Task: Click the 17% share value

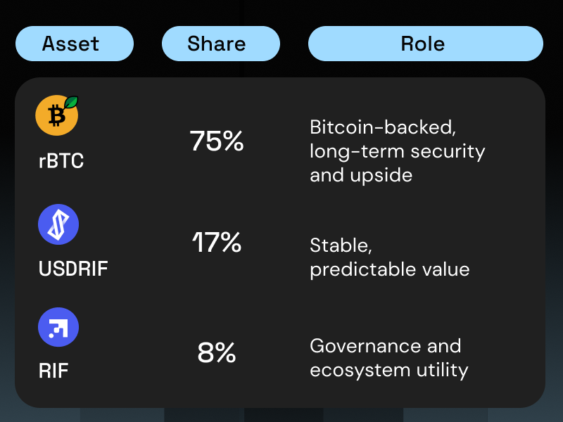Action: [x=217, y=242]
